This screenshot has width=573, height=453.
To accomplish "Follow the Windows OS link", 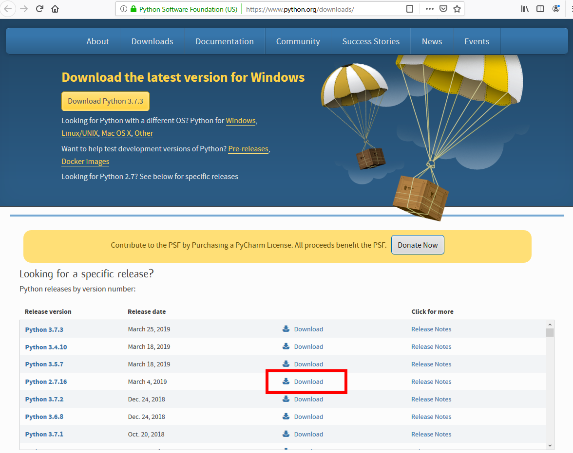I will [x=241, y=121].
